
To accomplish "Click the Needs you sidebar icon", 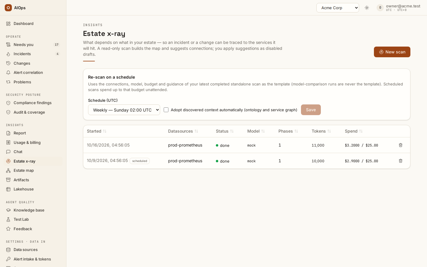I will [x=8, y=44].
